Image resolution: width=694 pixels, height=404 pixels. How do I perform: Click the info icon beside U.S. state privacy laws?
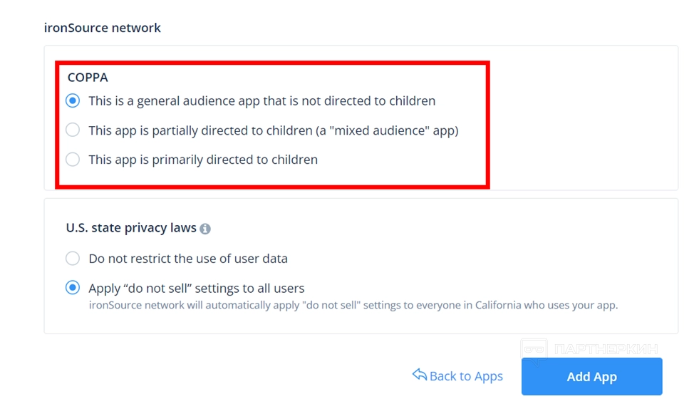(x=205, y=229)
